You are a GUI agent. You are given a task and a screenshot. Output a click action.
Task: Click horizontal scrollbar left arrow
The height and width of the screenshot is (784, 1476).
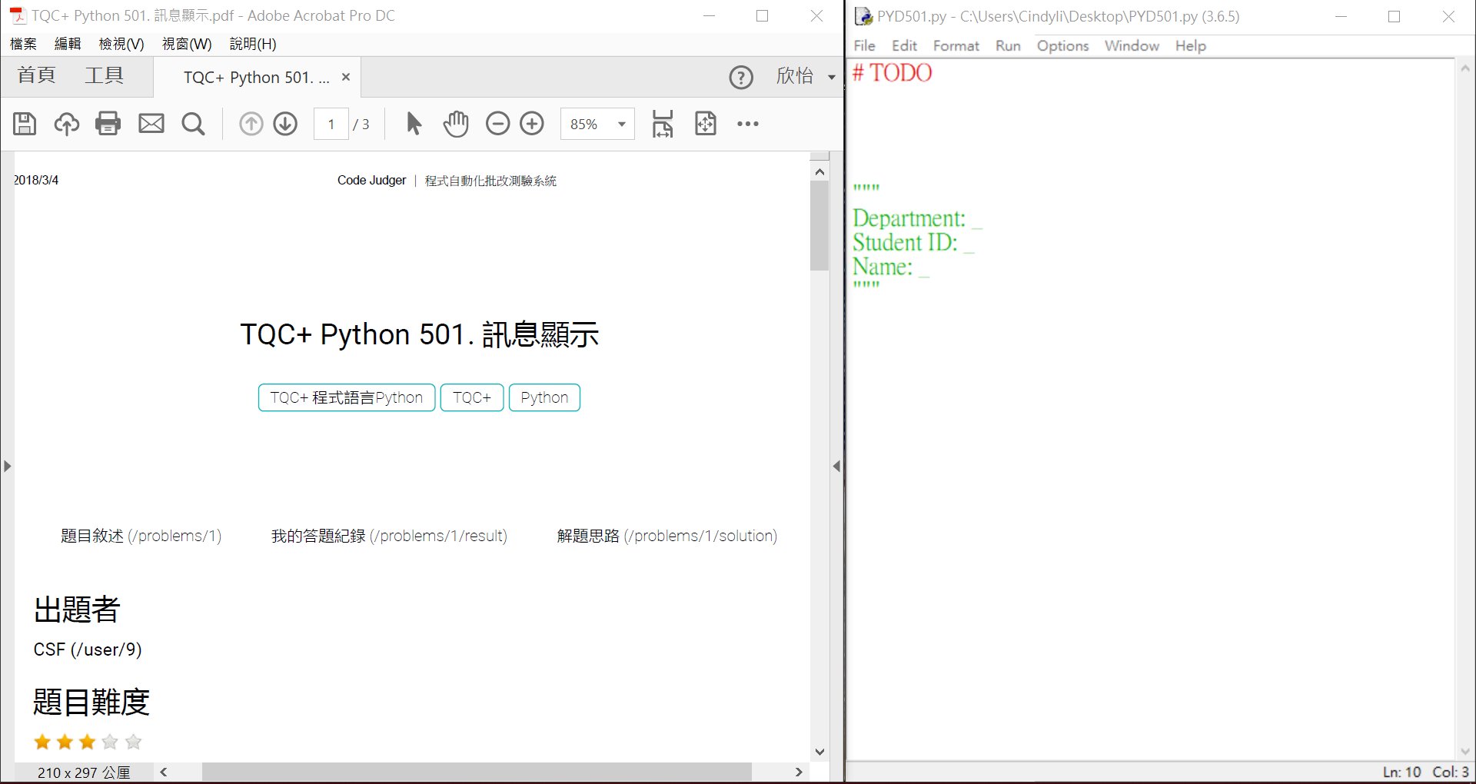coord(164,772)
